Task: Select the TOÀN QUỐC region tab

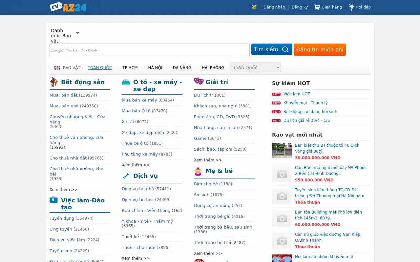Action: tap(100, 68)
